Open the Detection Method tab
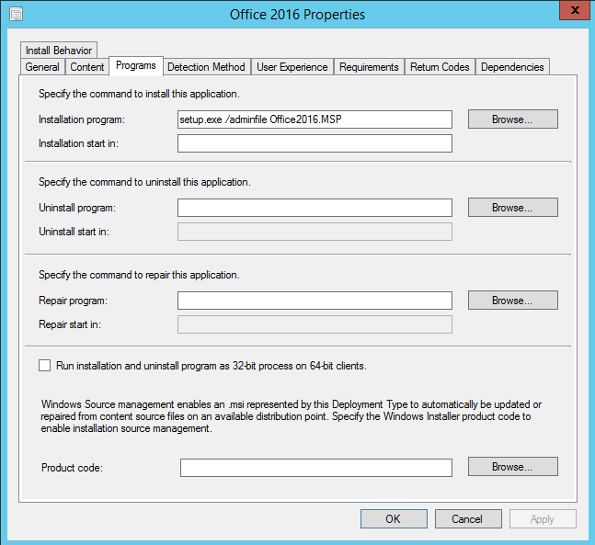The image size is (595, 545). [206, 67]
